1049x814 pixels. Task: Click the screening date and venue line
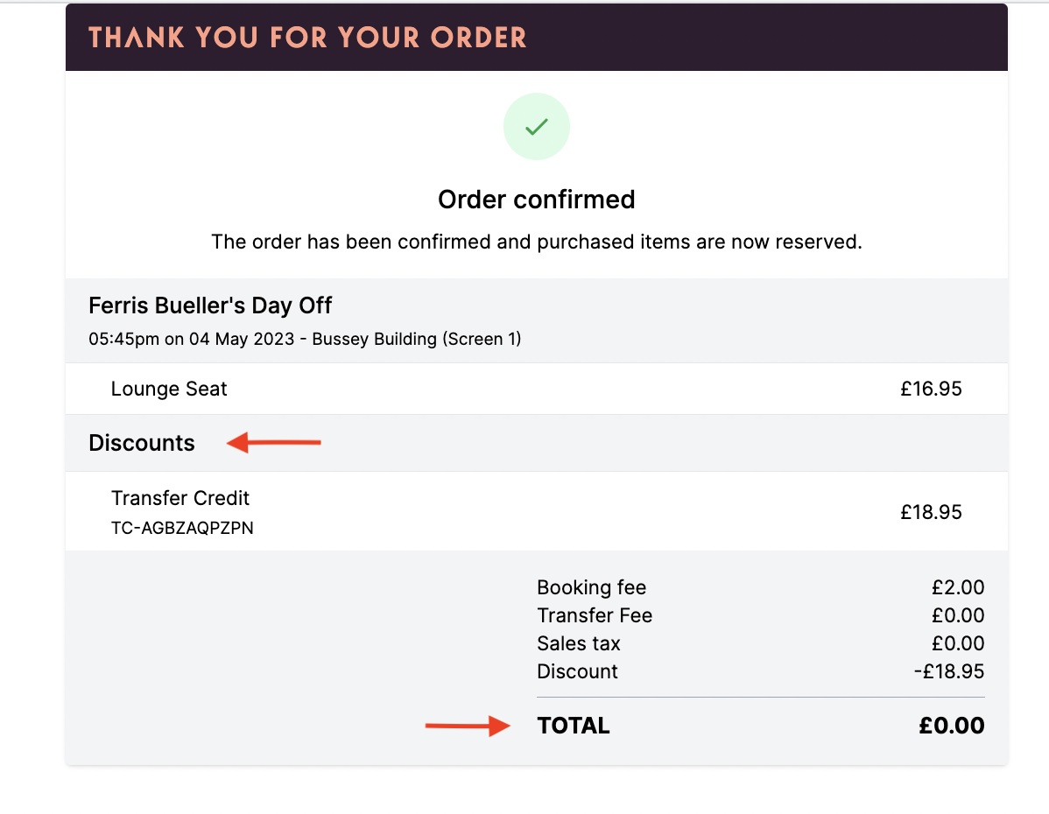pos(305,339)
